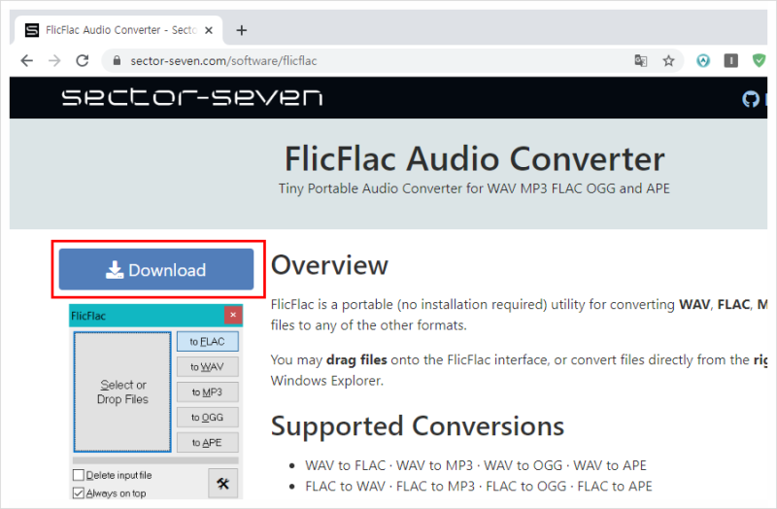
Task: Click the FLAC to WAV list row
Action: pyautogui.click(x=479, y=487)
